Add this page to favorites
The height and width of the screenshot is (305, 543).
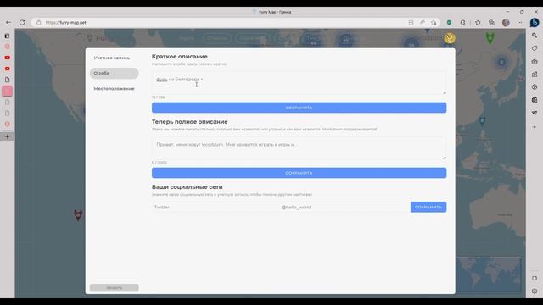coord(434,23)
